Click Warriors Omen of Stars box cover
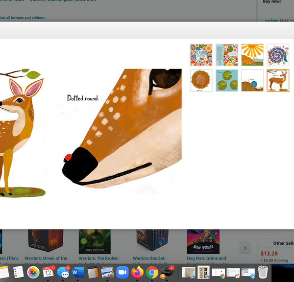This screenshot has width=294, height=282. pyautogui.click(x=46, y=240)
